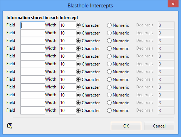Image resolution: width=181 pixels, height=137 pixels.
Task: Open the help icon in bottom-left corner
Action: [10, 126]
